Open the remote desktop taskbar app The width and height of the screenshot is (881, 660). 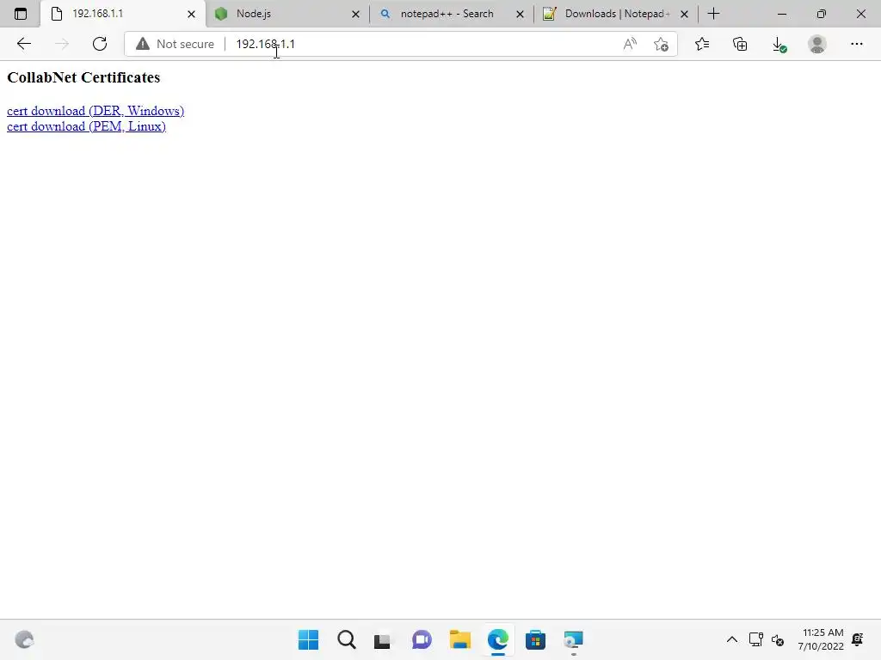(573, 639)
